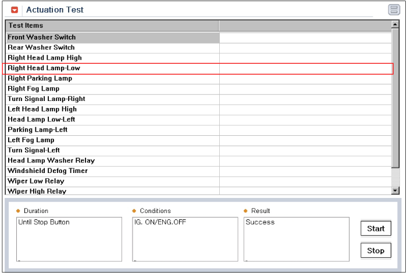Select Rear Washer Switch row

pyautogui.click(x=199, y=48)
